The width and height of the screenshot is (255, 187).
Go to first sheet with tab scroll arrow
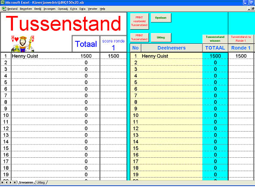tap(2, 182)
